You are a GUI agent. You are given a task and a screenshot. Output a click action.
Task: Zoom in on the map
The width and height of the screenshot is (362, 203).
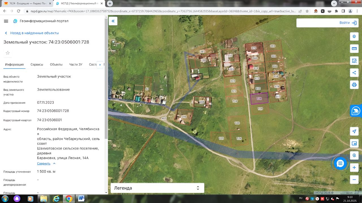point(354,167)
